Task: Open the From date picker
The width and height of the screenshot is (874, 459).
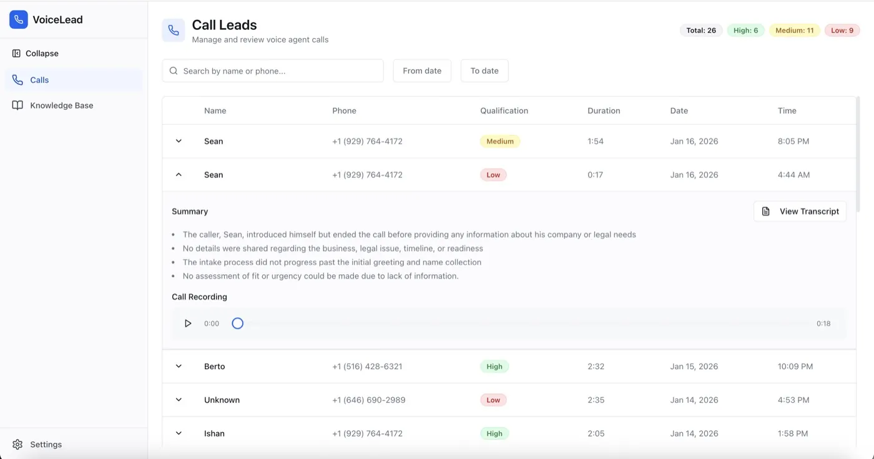Action: tap(422, 71)
